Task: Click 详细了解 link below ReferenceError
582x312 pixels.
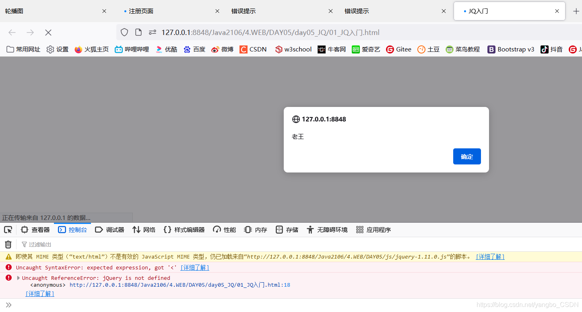Action: [40, 294]
